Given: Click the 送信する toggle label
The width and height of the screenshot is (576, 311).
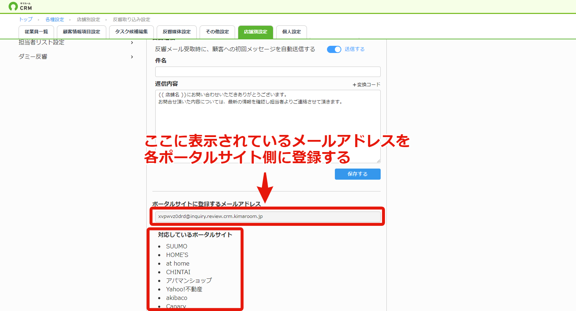Looking at the screenshot, I should 355,49.
